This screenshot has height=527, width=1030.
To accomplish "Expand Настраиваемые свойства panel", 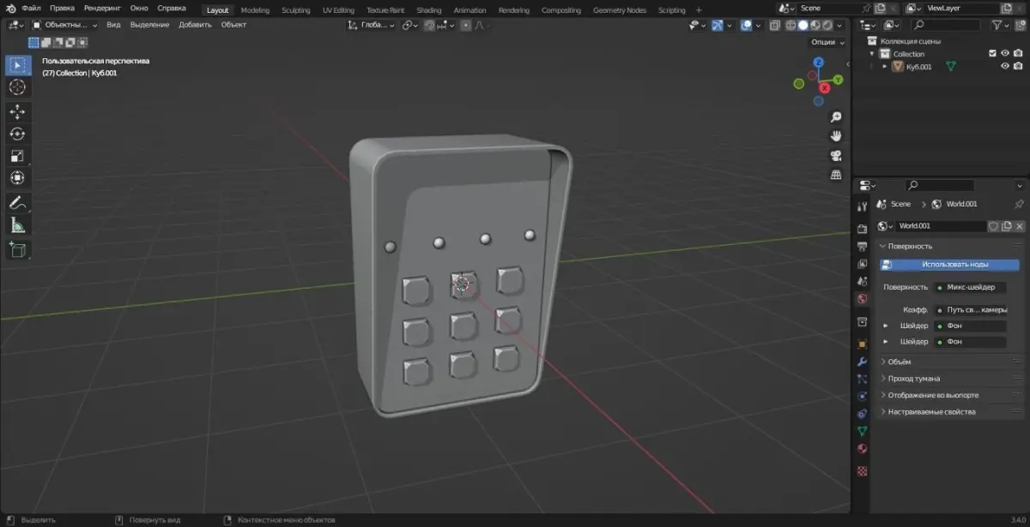I will pyautogui.click(x=931, y=411).
